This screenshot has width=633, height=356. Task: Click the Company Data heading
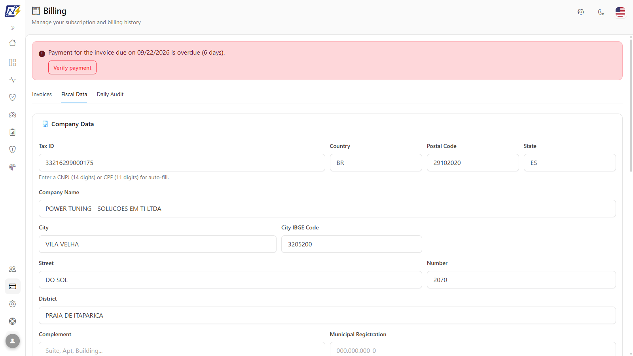tap(73, 124)
